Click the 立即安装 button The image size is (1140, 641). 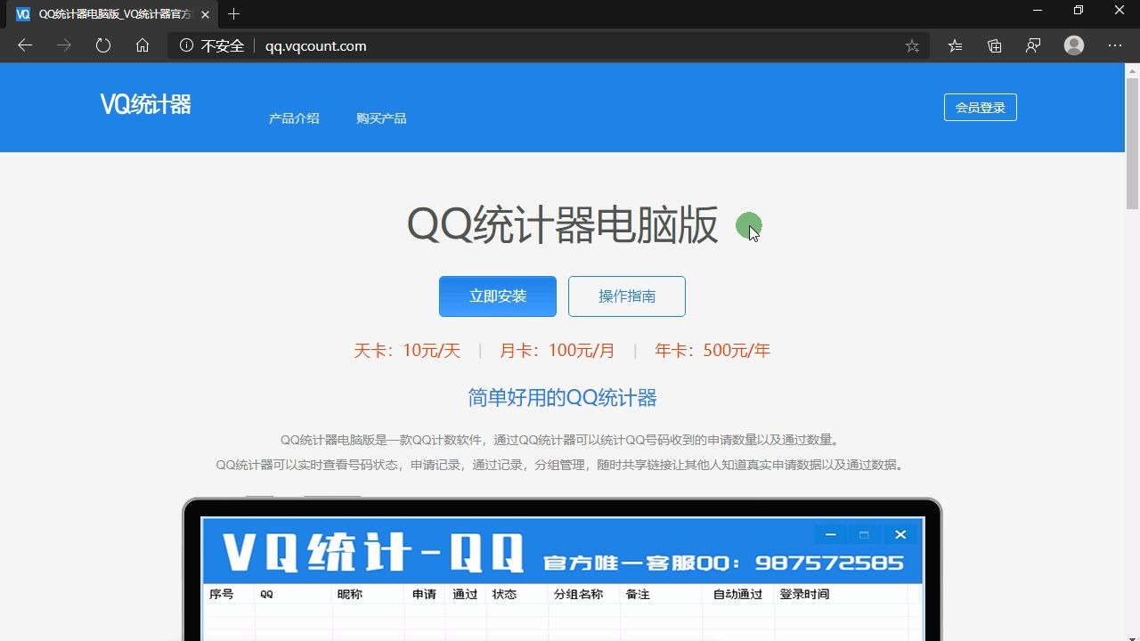[x=498, y=296]
